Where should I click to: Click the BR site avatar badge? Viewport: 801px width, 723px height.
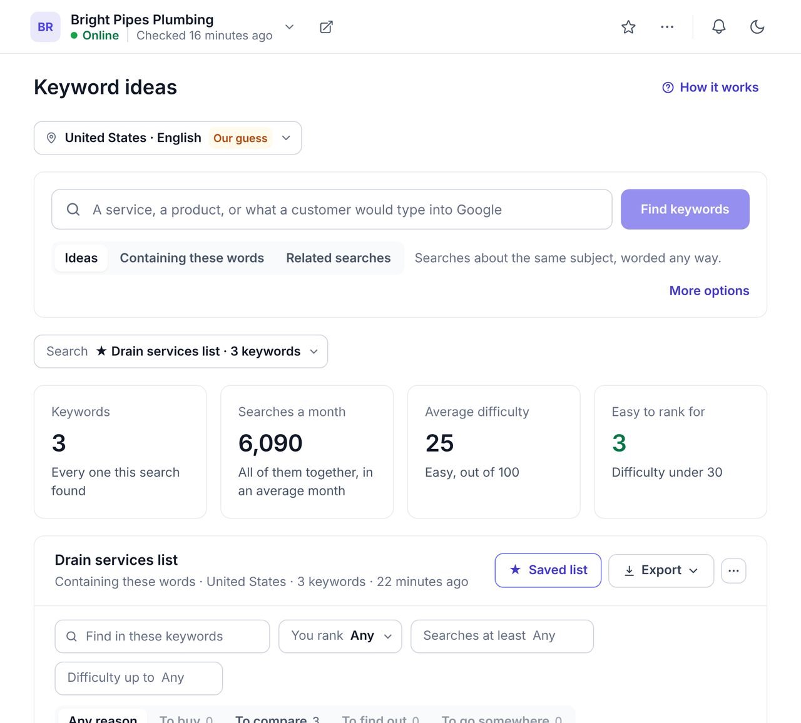[45, 27]
